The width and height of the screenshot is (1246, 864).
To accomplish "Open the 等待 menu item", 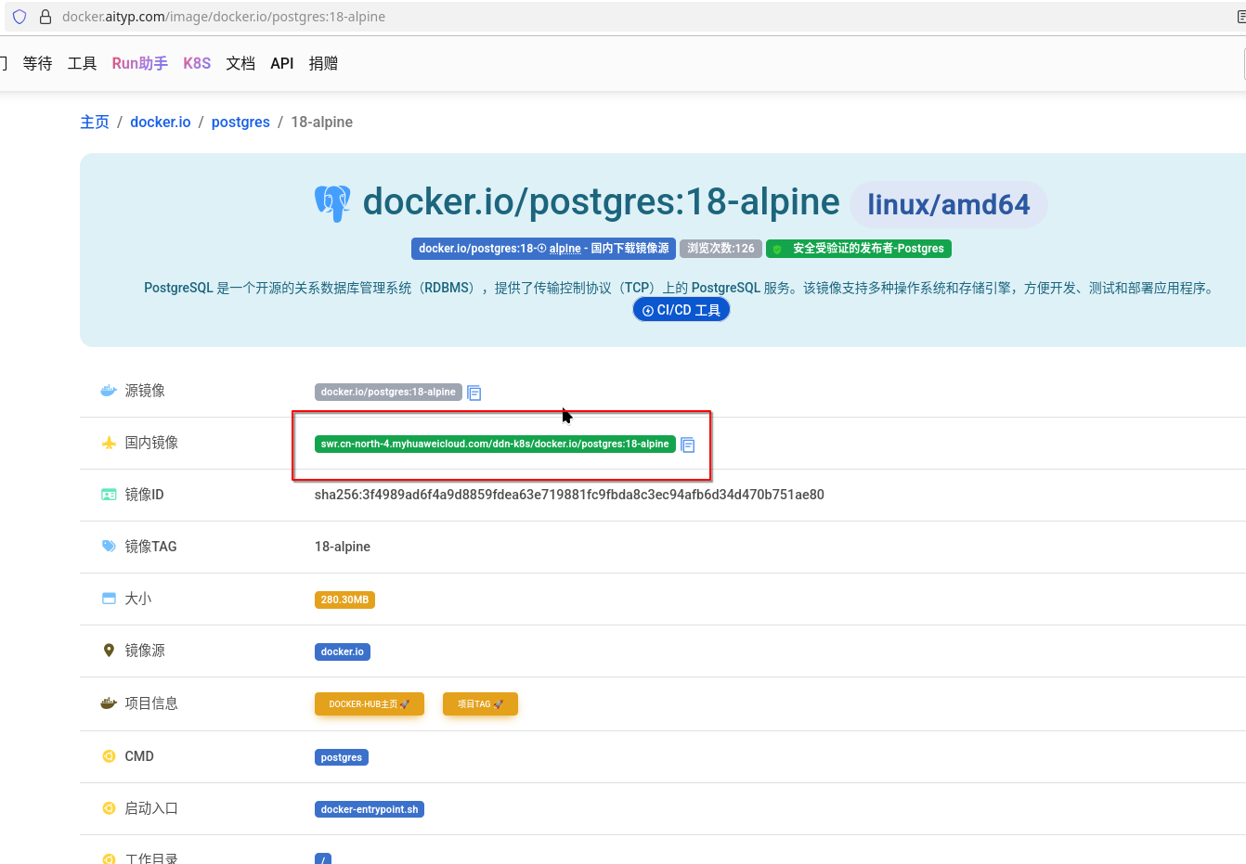I will tap(37, 63).
